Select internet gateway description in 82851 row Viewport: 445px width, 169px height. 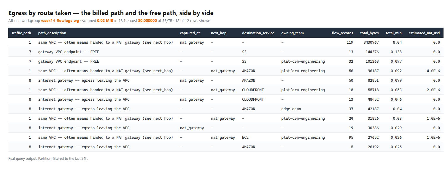pyautogui.click(x=84, y=80)
